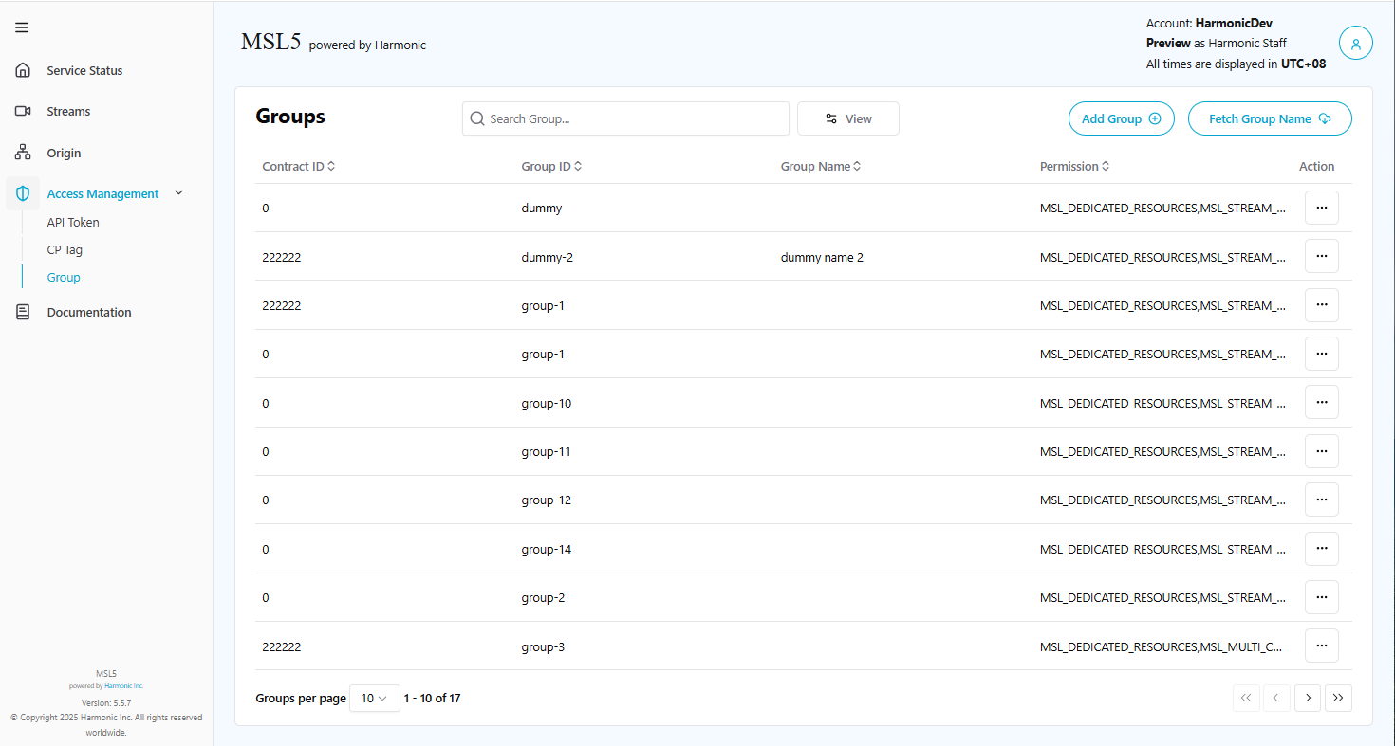
Task: Open Groups per page dropdown
Action: point(375,699)
